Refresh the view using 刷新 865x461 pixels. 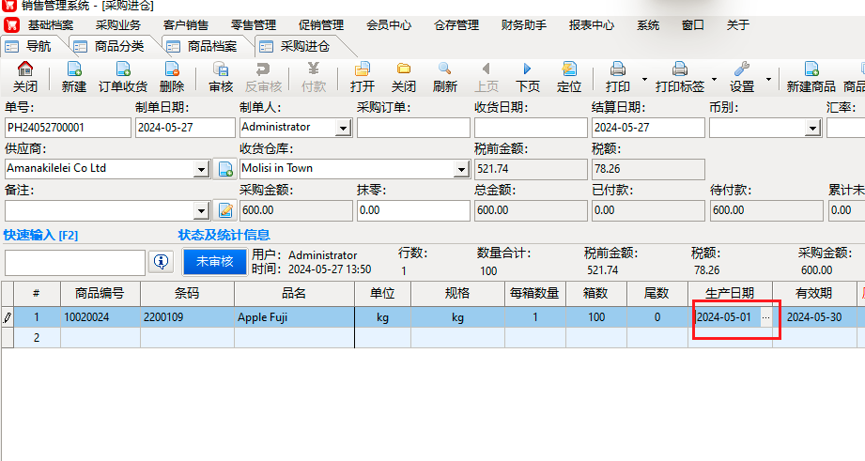point(444,77)
